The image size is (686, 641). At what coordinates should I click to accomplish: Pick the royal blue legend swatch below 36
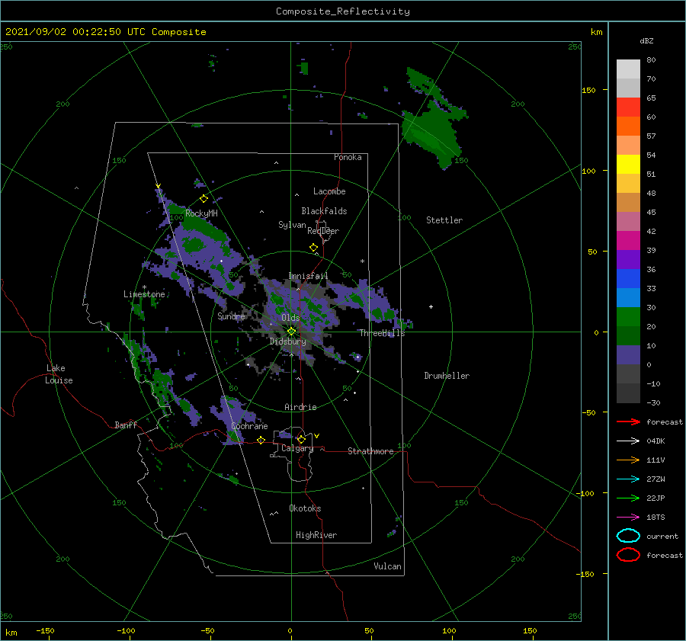coord(628,278)
